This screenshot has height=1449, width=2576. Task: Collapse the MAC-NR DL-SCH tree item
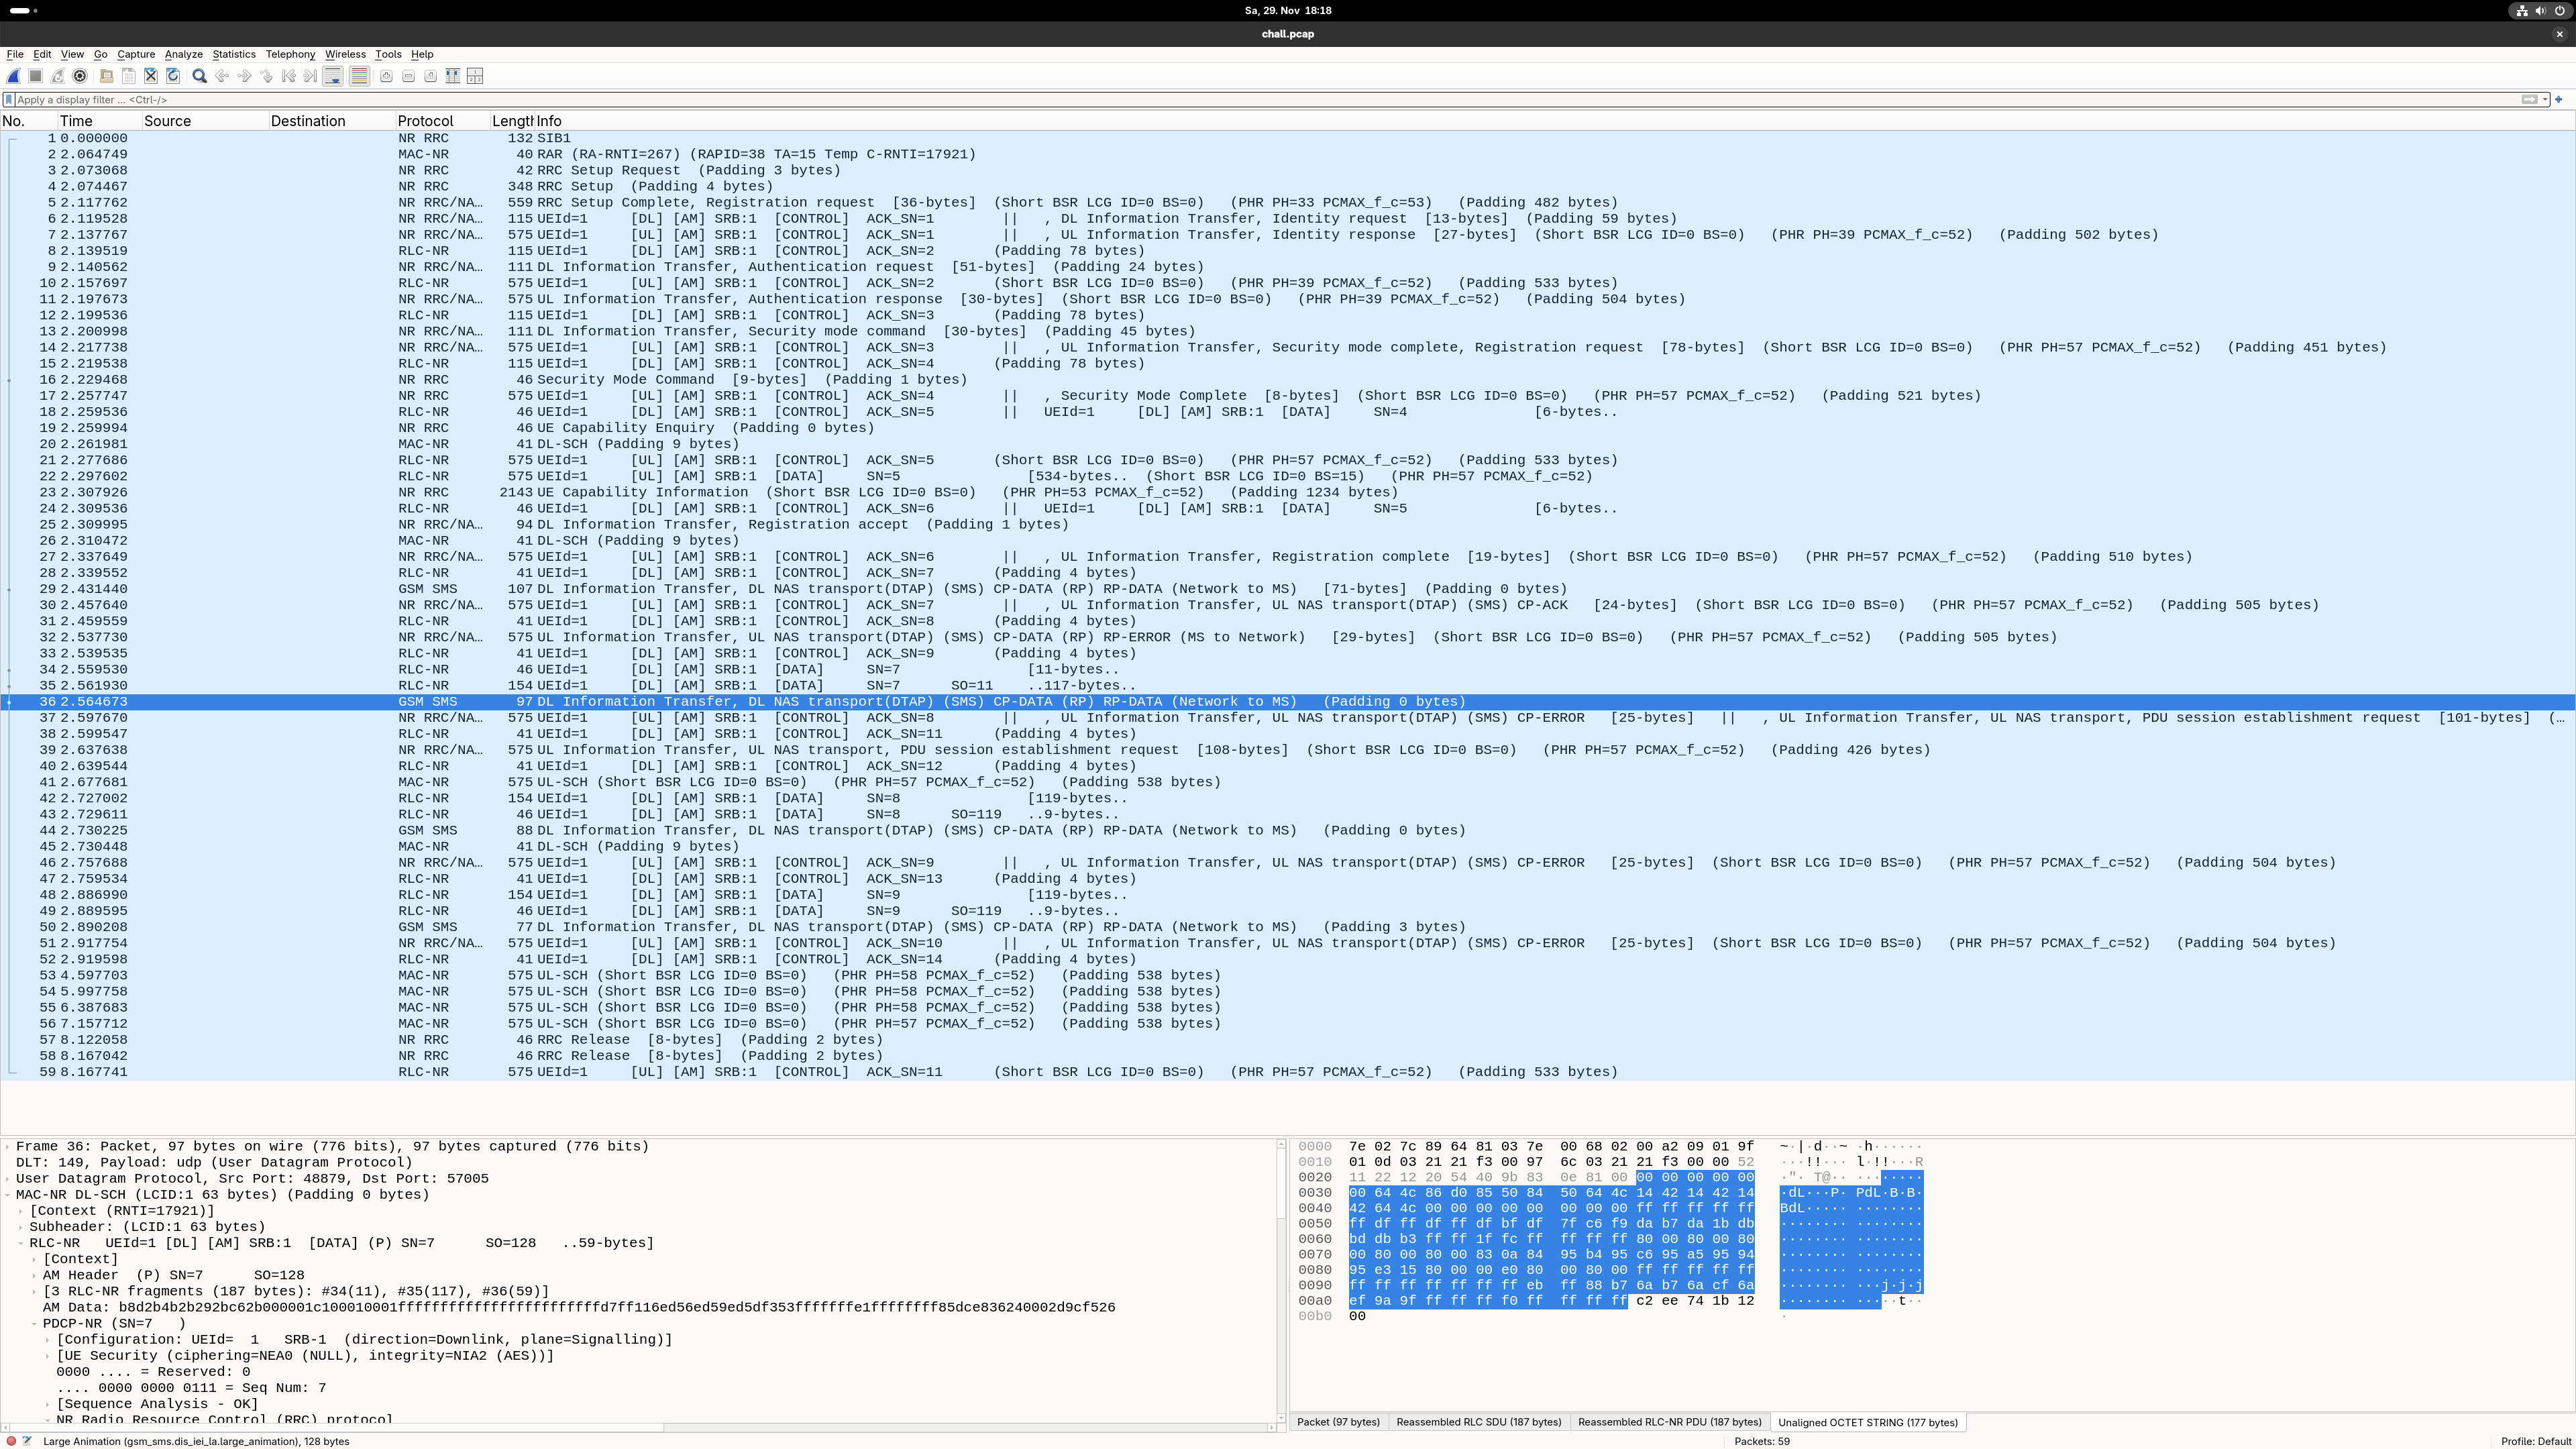pos(8,1194)
